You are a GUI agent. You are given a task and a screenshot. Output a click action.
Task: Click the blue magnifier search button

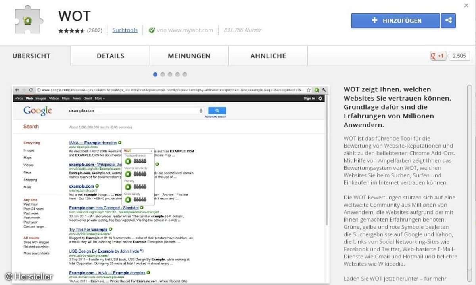pyautogui.click(x=217, y=111)
